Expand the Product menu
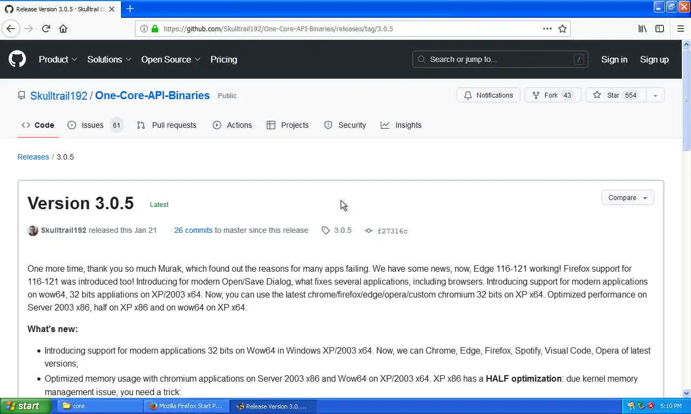 pyautogui.click(x=58, y=59)
